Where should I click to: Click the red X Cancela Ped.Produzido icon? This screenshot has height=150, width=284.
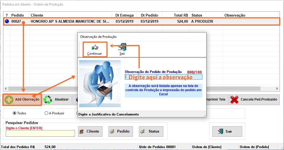235,99
